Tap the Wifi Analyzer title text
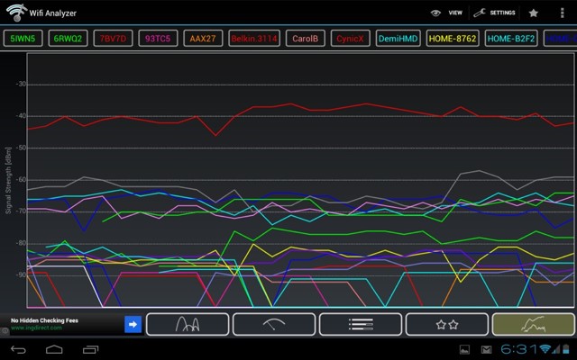Viewport: 577px width, 360px height. [53, 13]
